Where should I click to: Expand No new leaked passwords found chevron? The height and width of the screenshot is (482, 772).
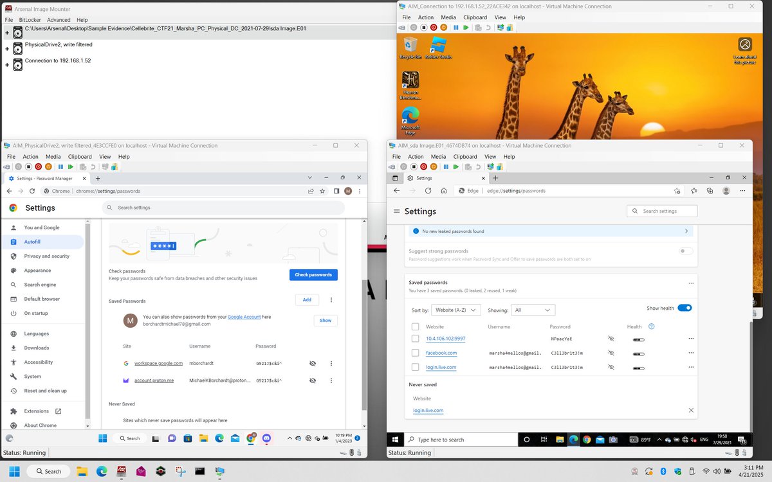point(686,231)
